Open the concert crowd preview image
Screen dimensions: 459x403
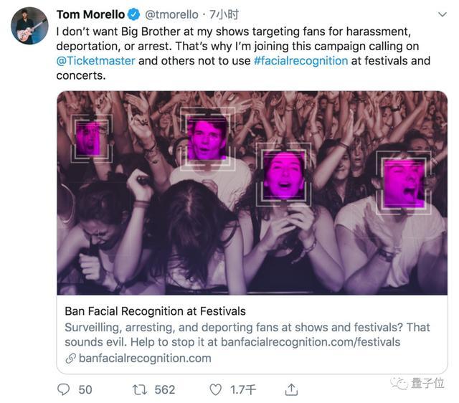[x=252, y=194]
